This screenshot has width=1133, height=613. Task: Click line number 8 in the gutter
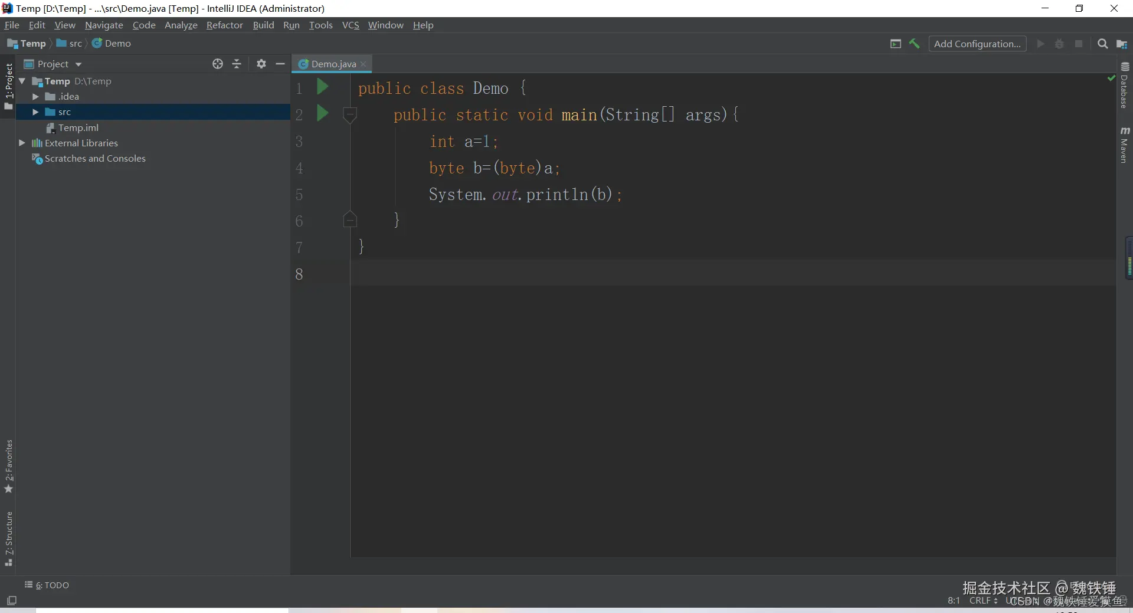(x=299, y=274)
